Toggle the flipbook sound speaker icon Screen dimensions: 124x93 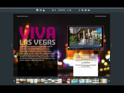[x=86, y=10]
